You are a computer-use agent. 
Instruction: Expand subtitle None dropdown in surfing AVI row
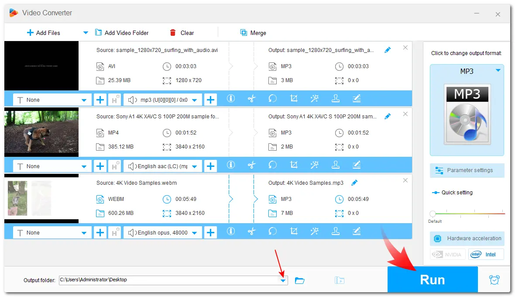tap(84, 100)
